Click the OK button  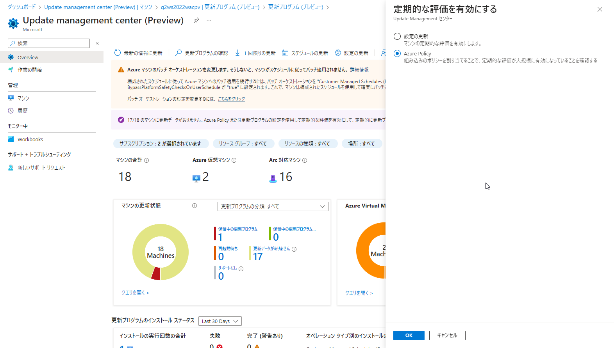[x=409, y=336]
